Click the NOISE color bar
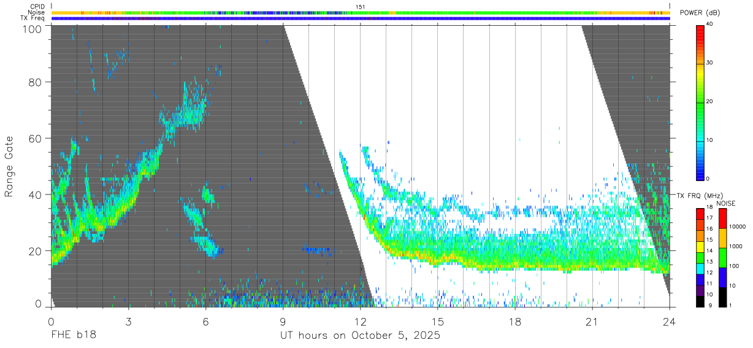The height and width of the screenshot is (348, 753). (x=722, y=258)
